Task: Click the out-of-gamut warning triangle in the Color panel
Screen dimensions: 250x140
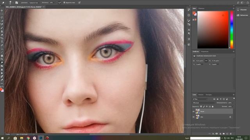Action: pos(193,19)
